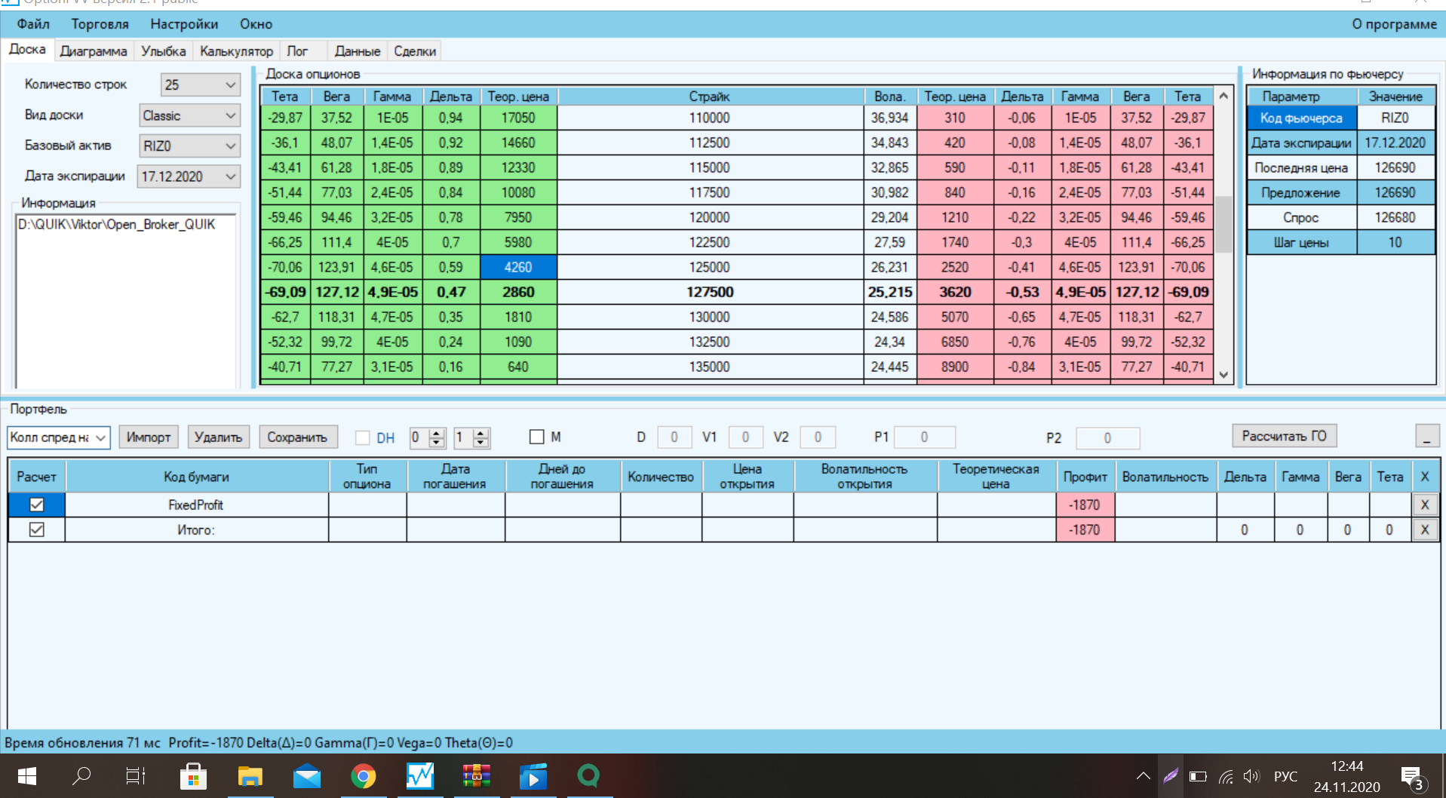Viewport: 1446px width, 798px height.
Task: Uncheck the Итого row checkbox
Action: (36, 529)
